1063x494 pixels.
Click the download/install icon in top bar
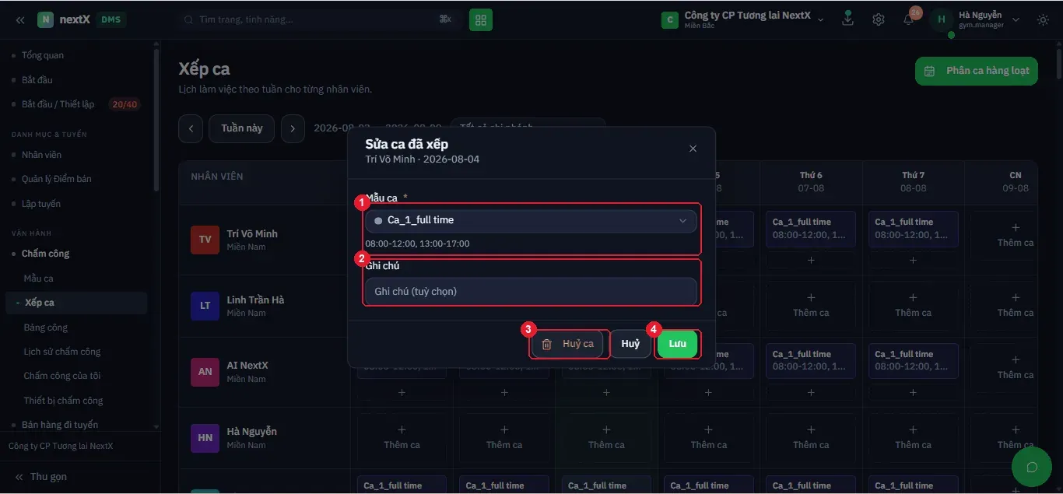coord(848,19)
